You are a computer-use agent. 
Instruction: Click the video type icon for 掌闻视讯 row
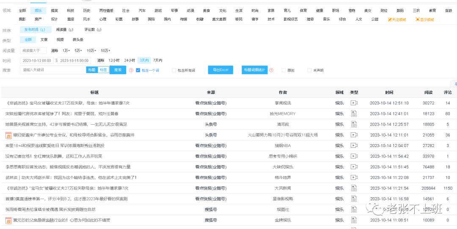354,103
